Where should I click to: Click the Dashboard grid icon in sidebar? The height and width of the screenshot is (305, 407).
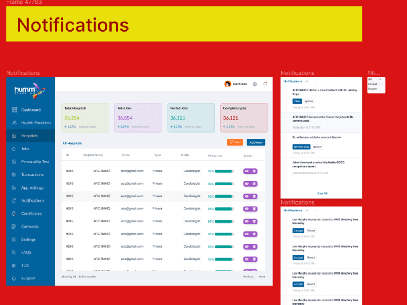click(x=14, y=110)
